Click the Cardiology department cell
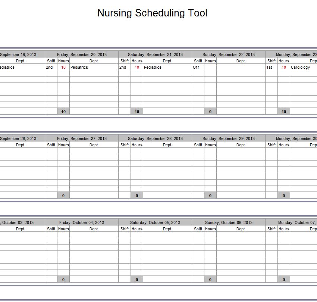317x302 pixels. (x=304, y=67)
